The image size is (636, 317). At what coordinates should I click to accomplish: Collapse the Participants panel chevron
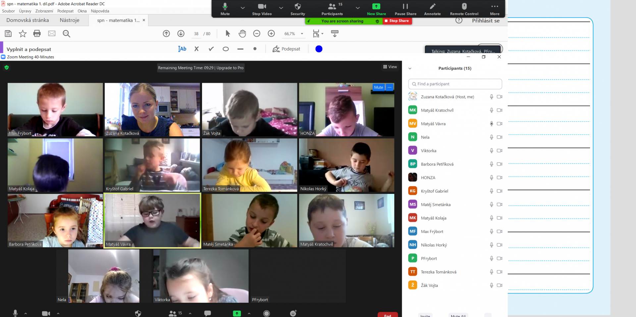pyautogui.click(x=410, y=68)
